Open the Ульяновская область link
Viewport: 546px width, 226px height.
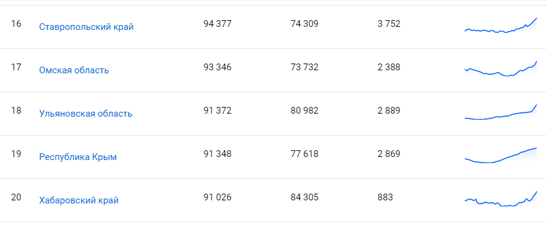pyautogui.click(x=86, y=114)
